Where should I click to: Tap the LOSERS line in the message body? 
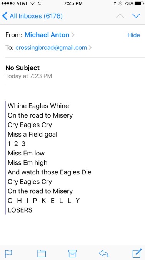20,210
